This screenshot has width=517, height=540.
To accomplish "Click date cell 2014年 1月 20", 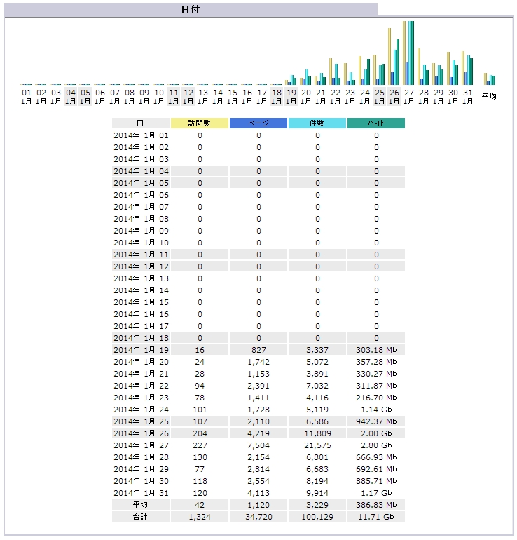I will (141, 362).
